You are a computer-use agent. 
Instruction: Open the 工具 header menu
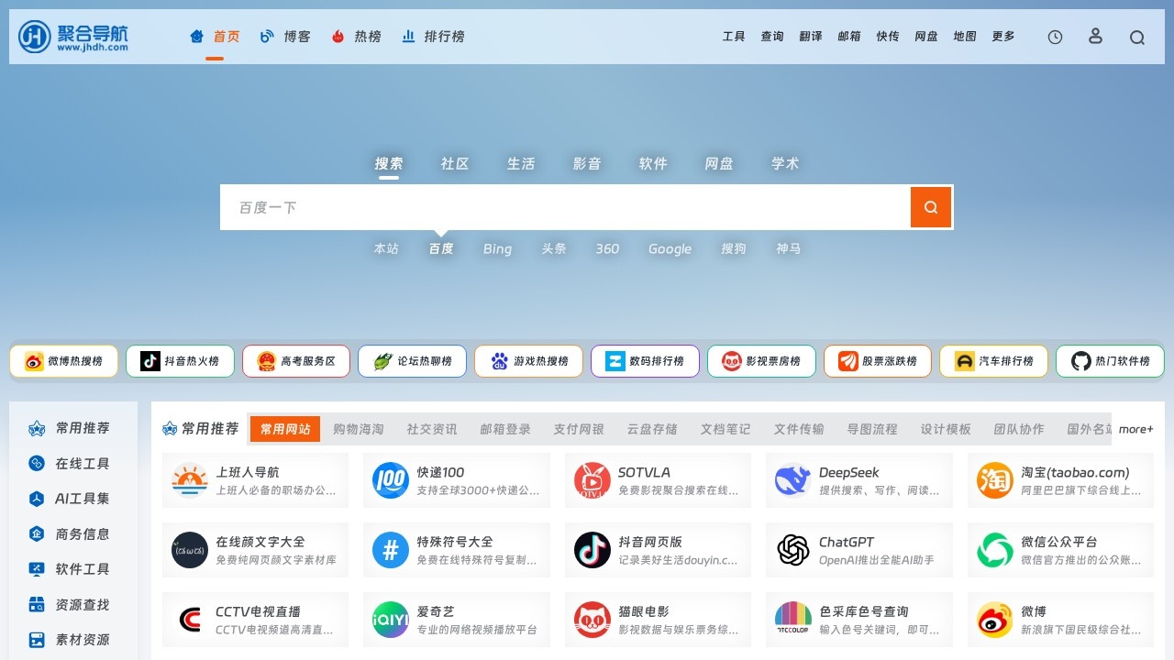[734, 37]
